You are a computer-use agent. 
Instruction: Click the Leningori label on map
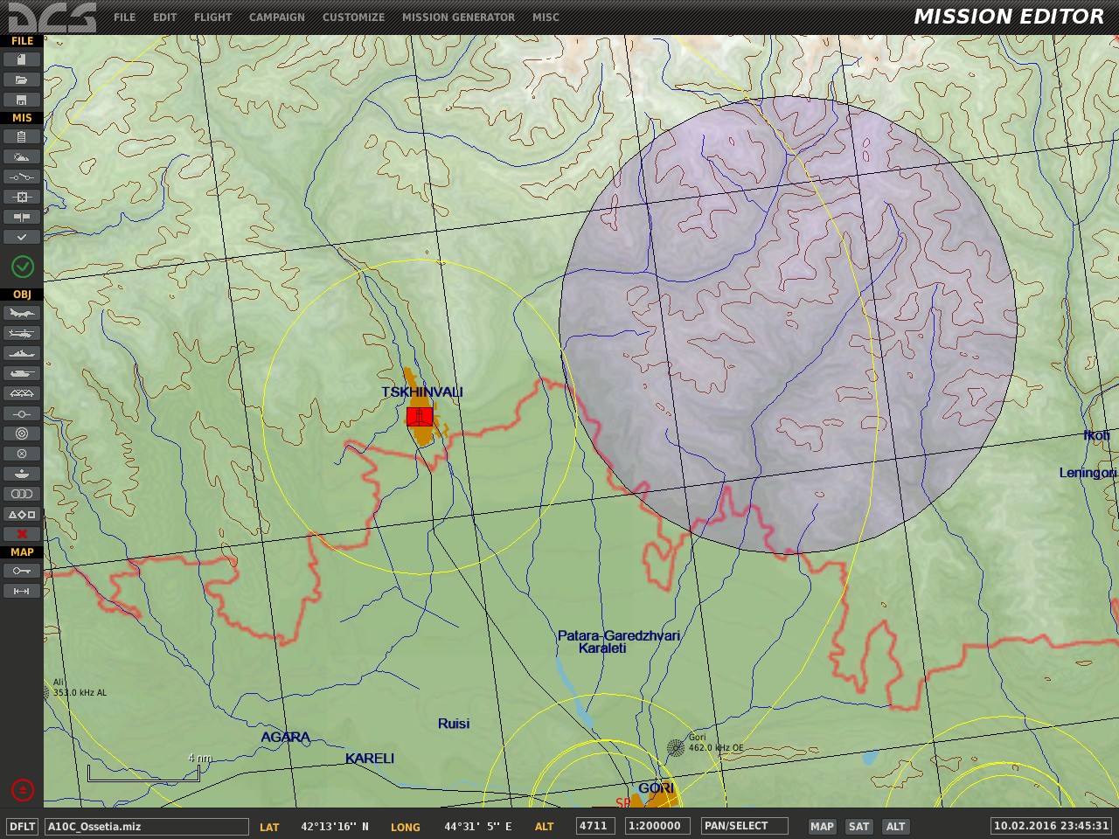(x=1088, y=473)
